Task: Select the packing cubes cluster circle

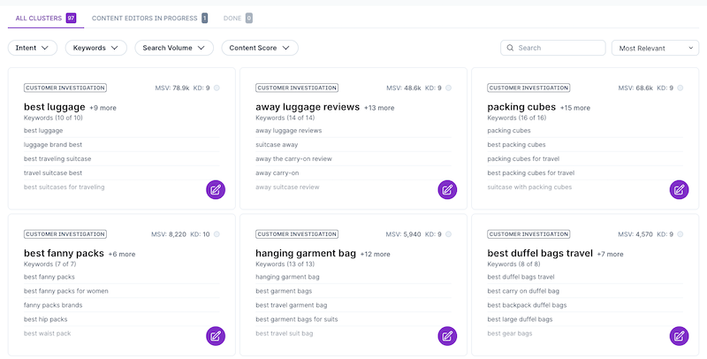Action: (680, 88)
